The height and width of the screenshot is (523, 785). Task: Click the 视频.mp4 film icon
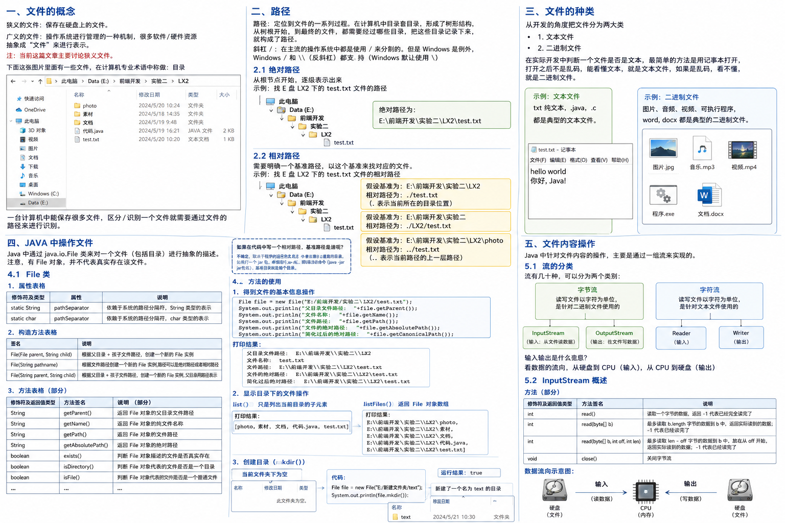tap(743, 150)
